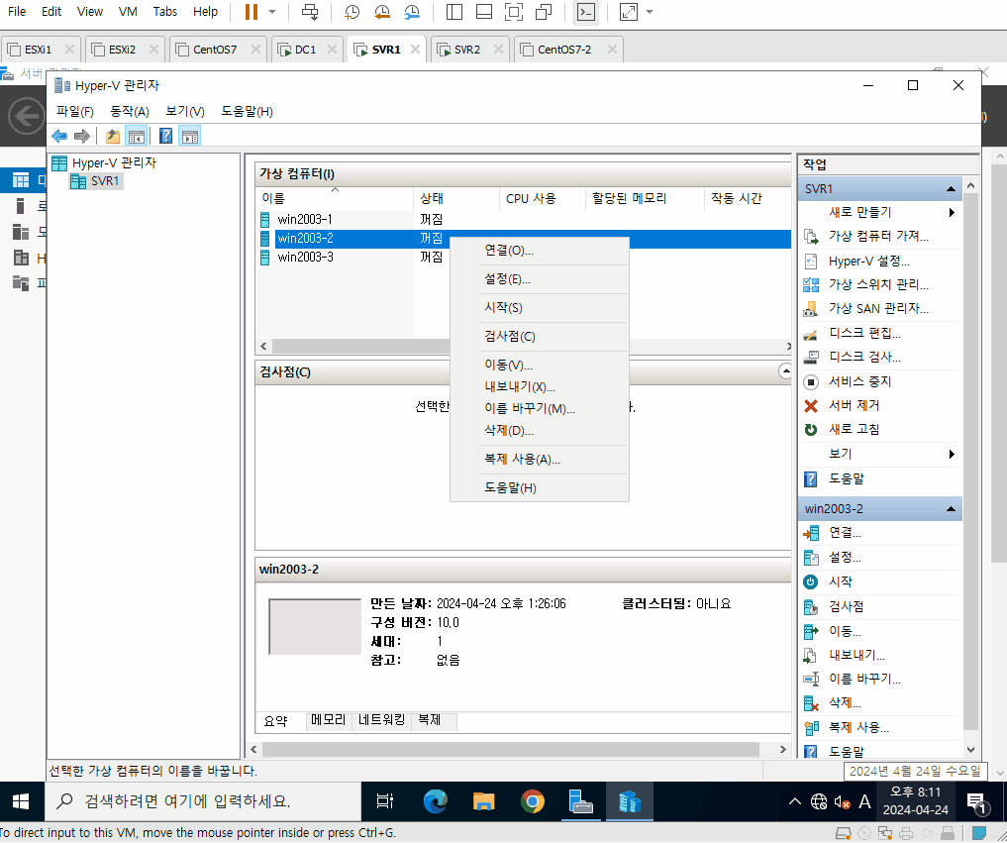Open VMware console view icon
The height and width of the screenshot is (843, 1007).
point(586,12)
